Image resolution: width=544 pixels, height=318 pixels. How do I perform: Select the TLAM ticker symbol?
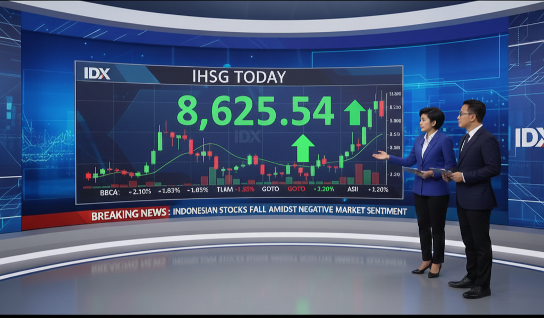(225, 189)
